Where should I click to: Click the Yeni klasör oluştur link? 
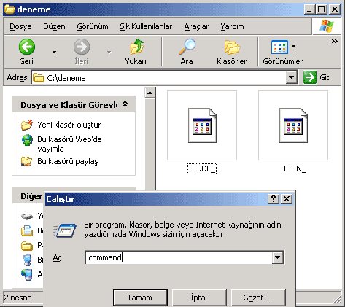[69, 125]
